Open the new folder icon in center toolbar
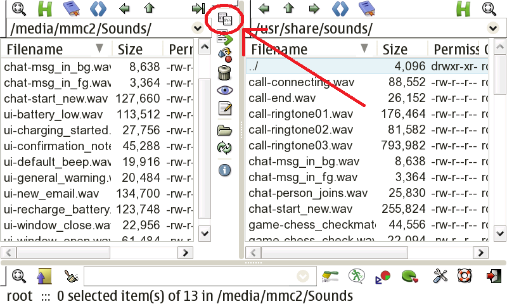Image resolution: width=507 pixels, height=304 pixels. pyautogui.click(x=224, y=130)
